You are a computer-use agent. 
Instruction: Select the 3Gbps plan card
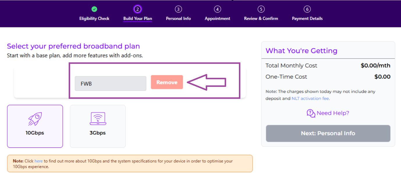pyautogui.click(x=98, y=126)
